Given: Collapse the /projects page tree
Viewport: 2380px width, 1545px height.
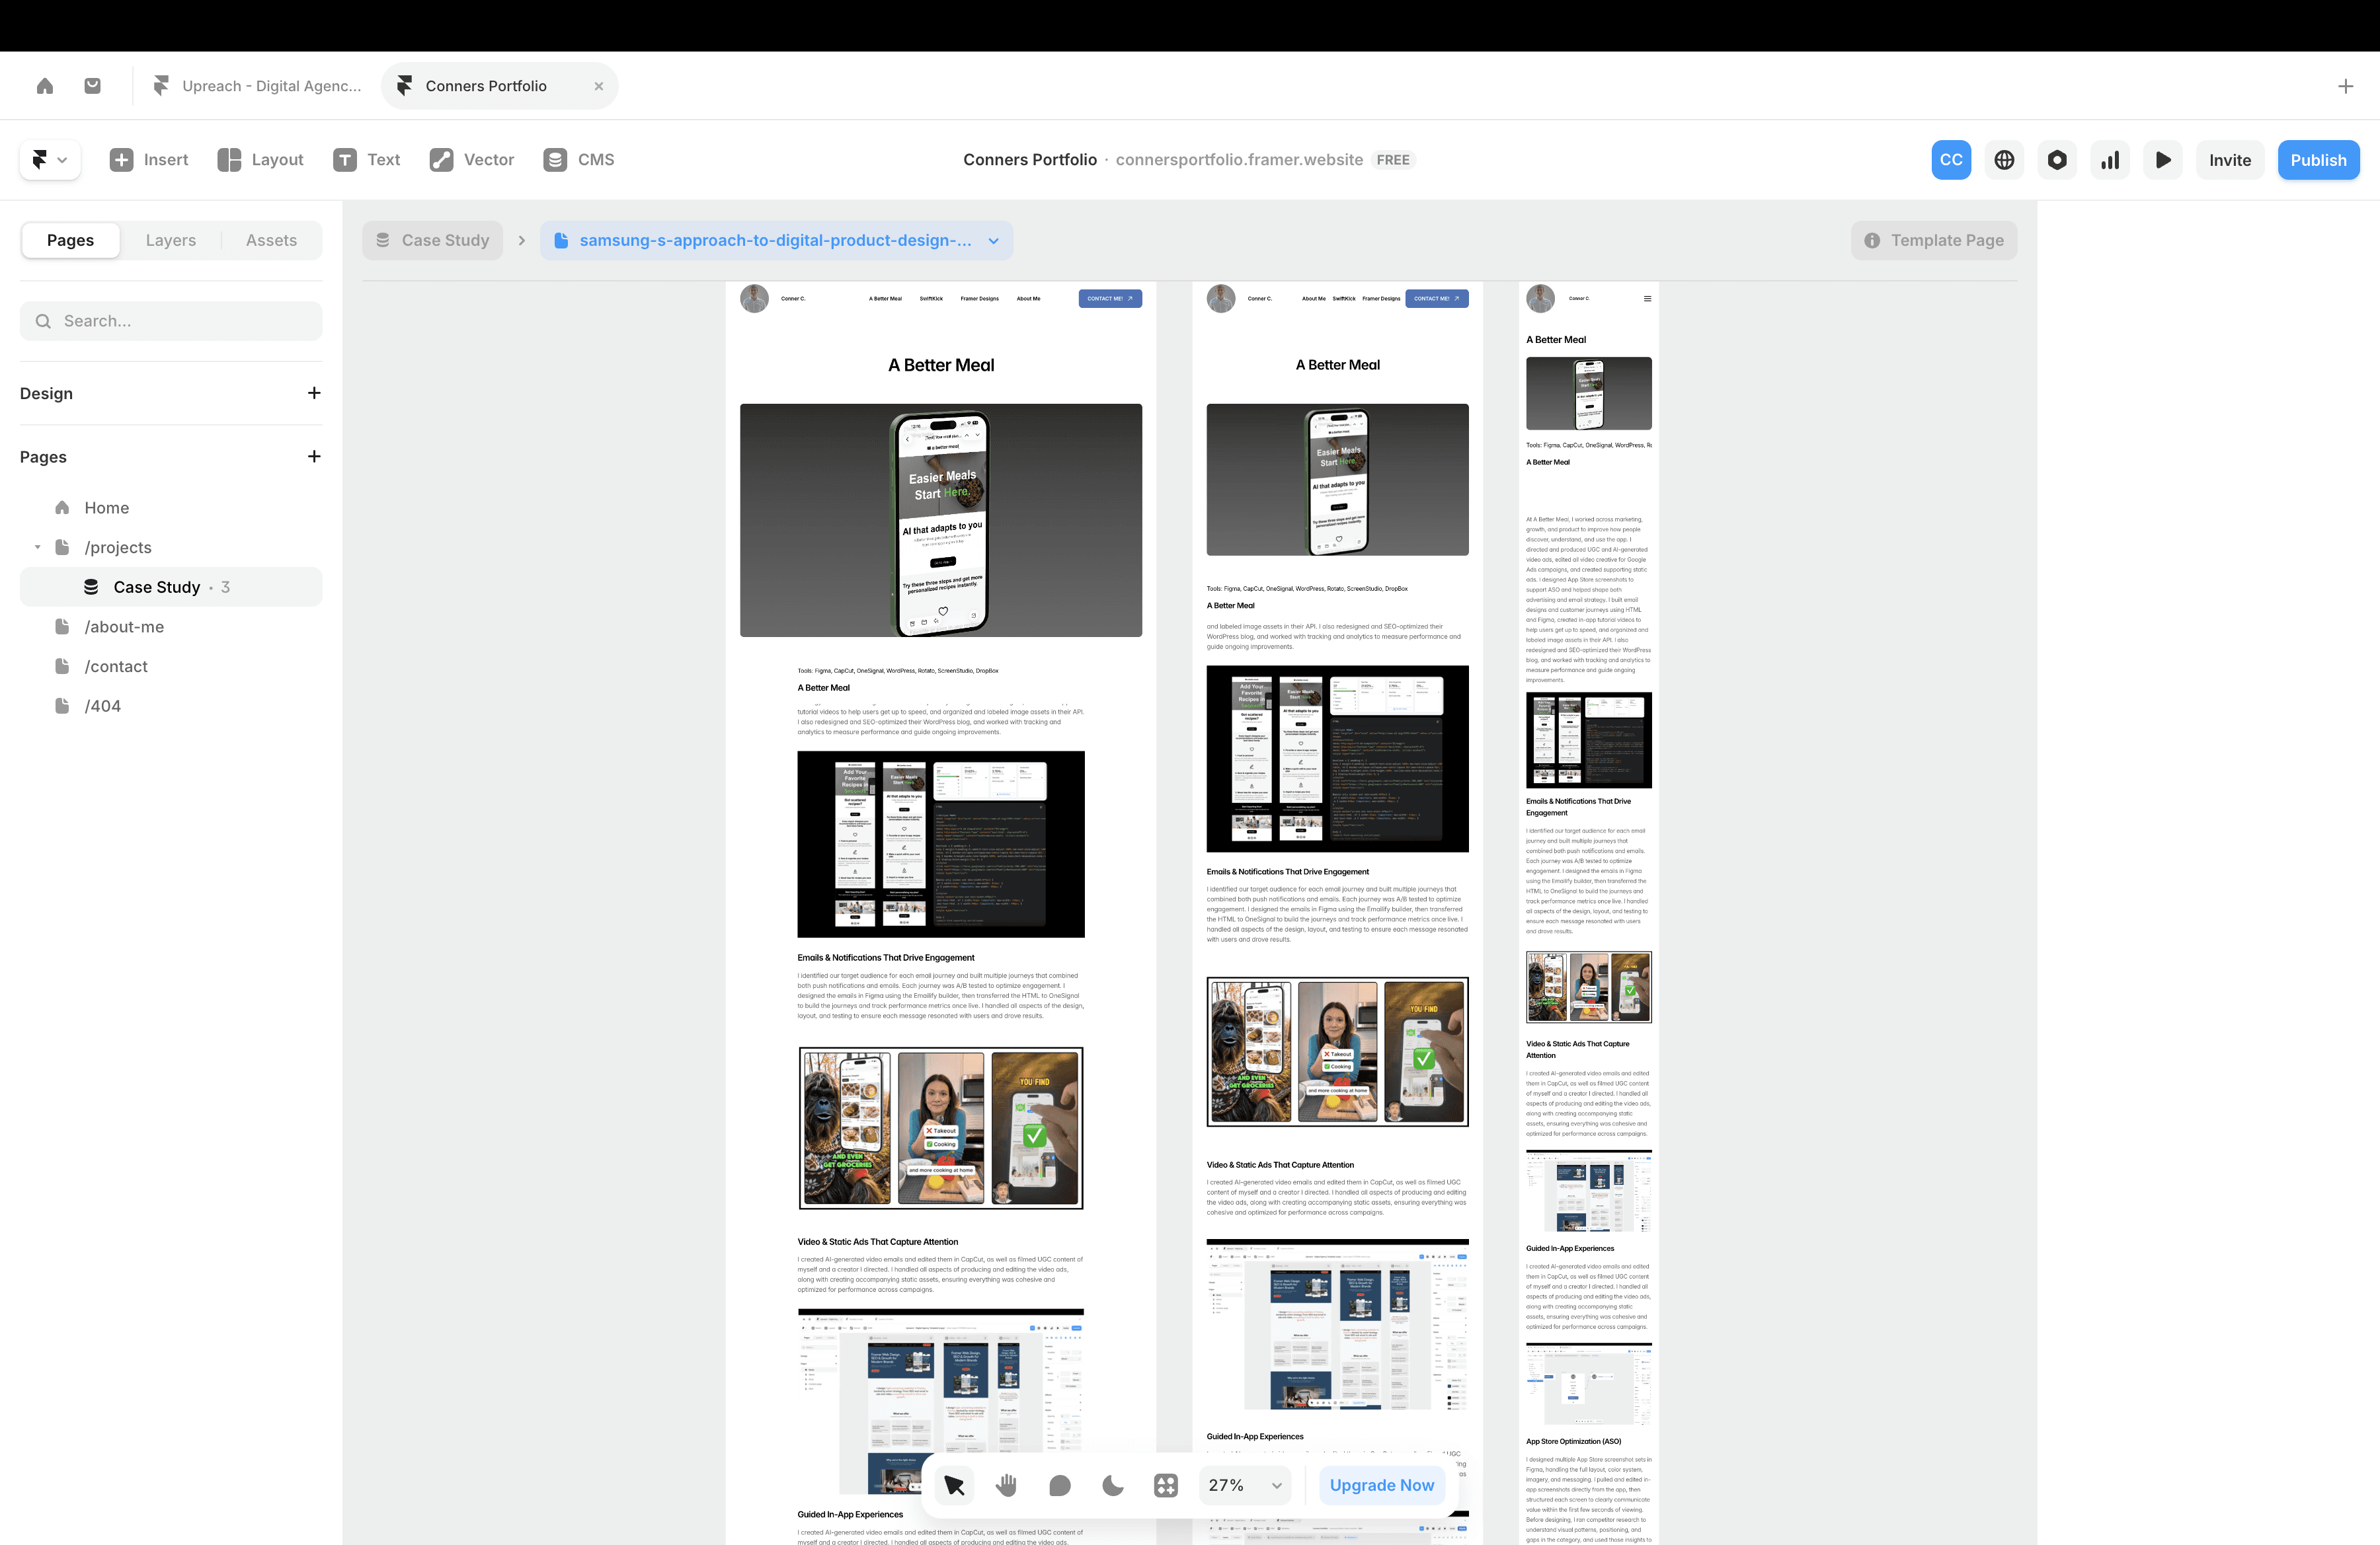Looking at the screenshot, I should pyautogui.click(x=38, y=548).
